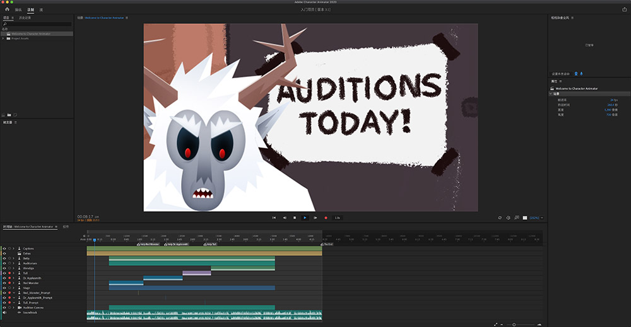Image resolution: width=631 pixels, height=327 pixels.
Task: Click the 设置休息姿势 (Set Rest Pose) button
Action: (x=560, y=74)
